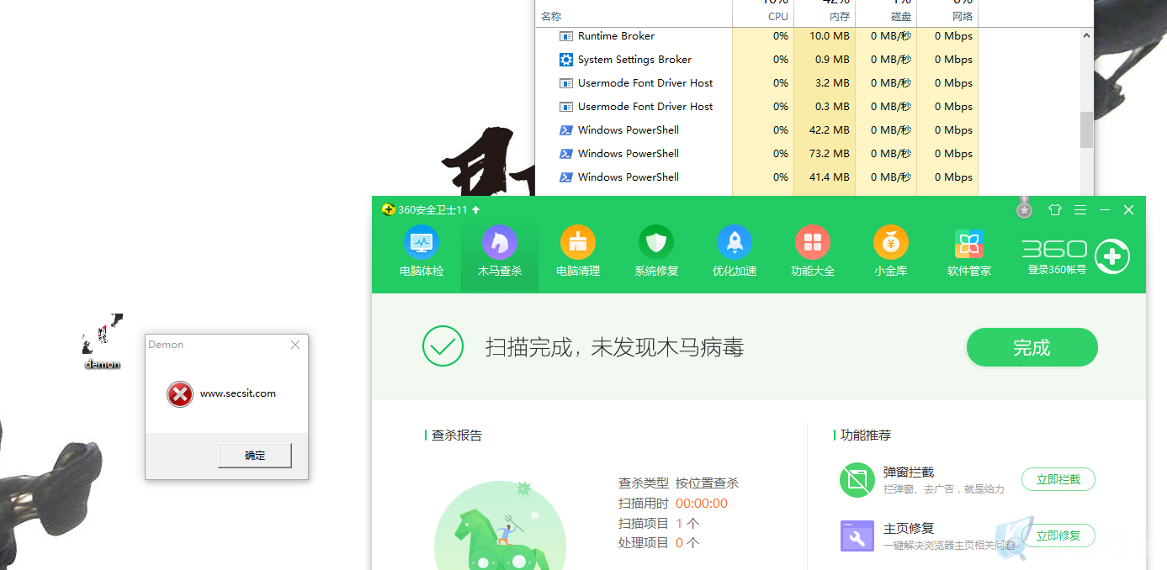Click the green 完成 finish button

pyautogui.click(x=1032, y=347)
